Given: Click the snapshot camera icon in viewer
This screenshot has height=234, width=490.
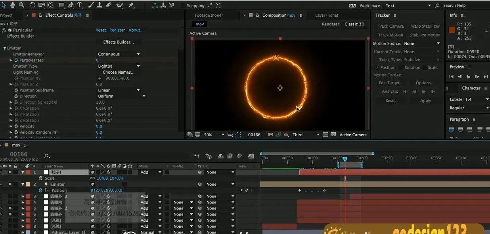Looking at the screenshot, I should pos(270,135).
